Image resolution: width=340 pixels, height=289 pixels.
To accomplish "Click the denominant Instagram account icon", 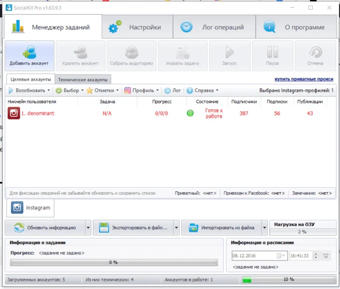I will (x=14, y=113).
